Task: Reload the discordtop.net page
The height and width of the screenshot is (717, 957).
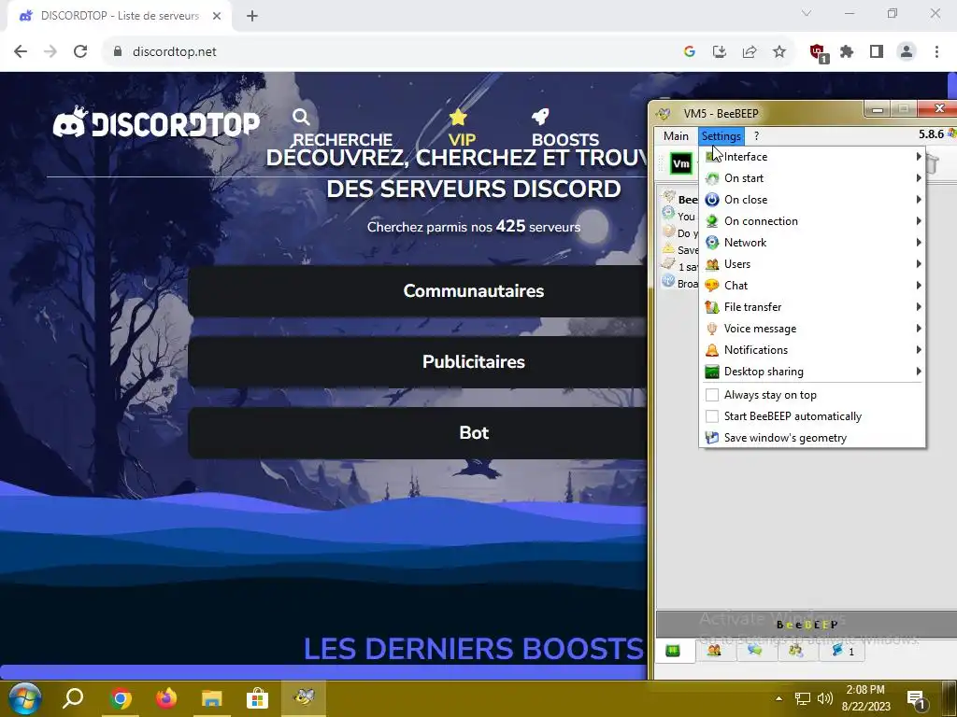Action: [80, 51]
